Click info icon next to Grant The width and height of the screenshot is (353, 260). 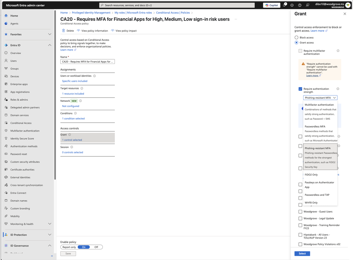pos(70,135)
